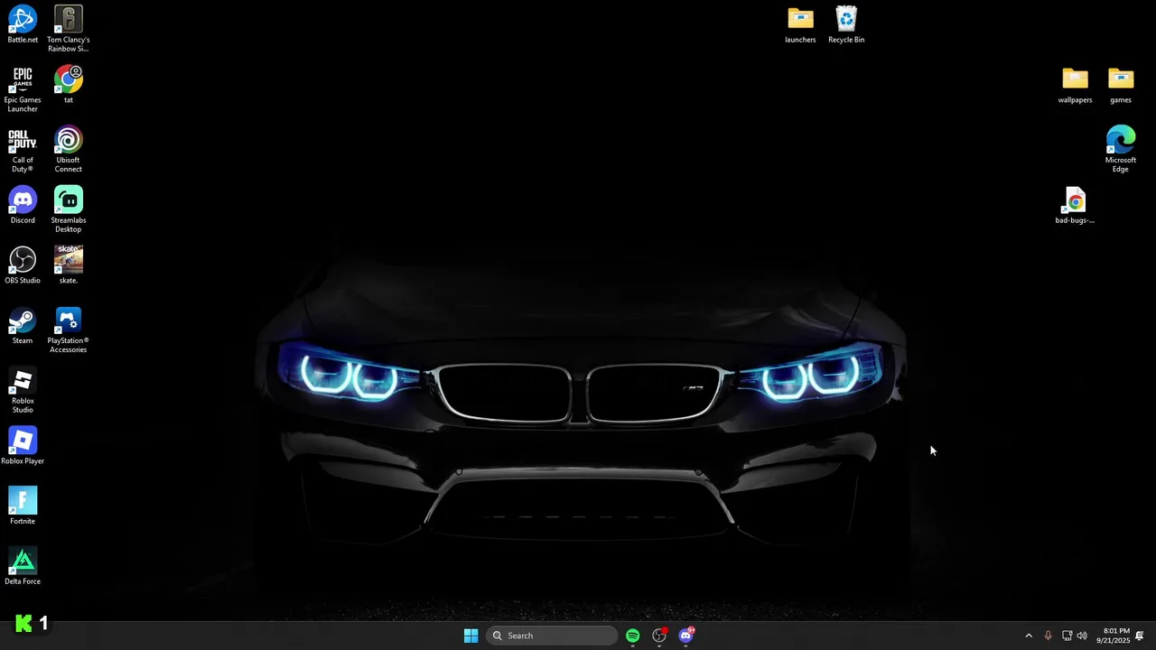Click the volume speaker tray icon
Screen dimensions: 1156x650
pyautogui.click(x=1082, y=636)
